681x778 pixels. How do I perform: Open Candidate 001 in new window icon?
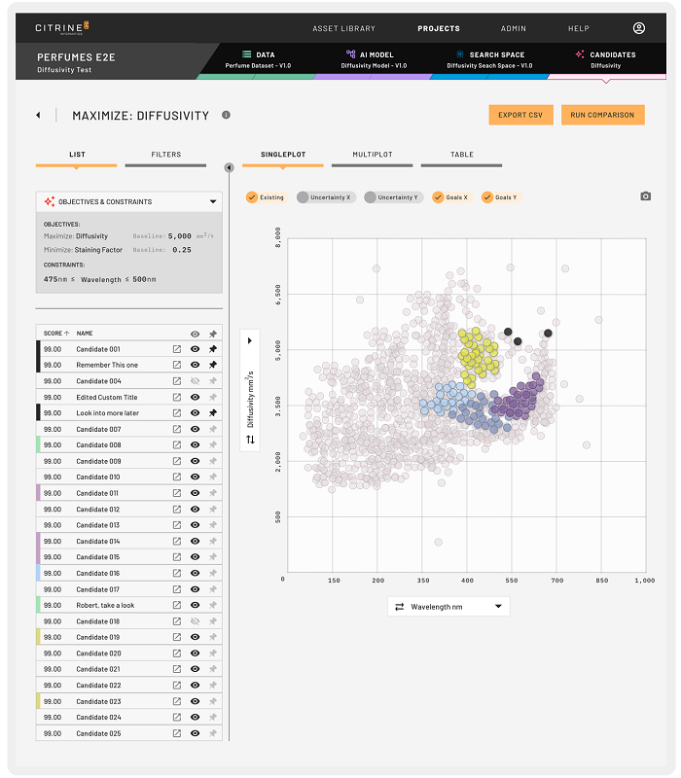[177, 349]
